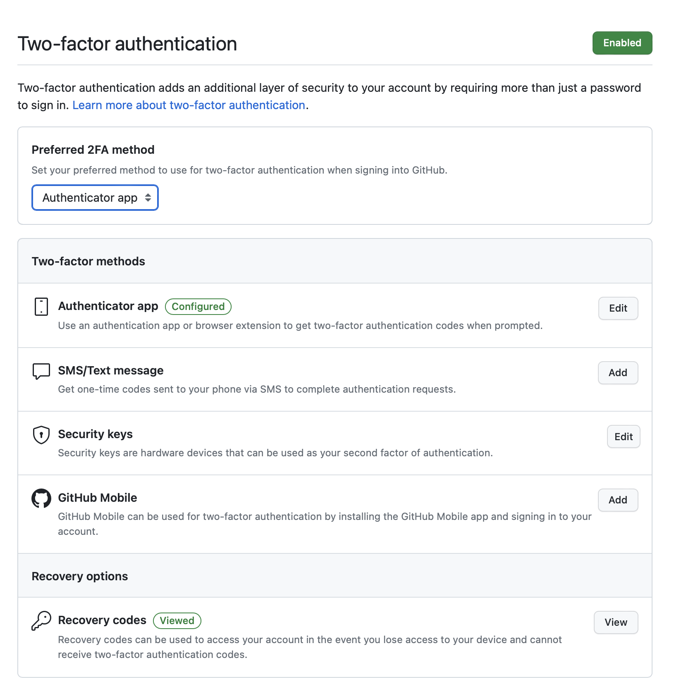Open Learn more about two-factor authentication link

coord(189,105)
